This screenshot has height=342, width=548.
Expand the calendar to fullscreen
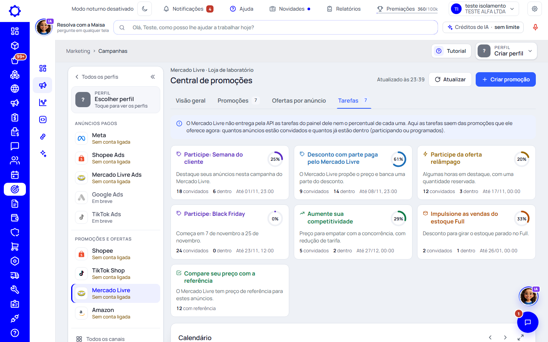click(520, 337)
